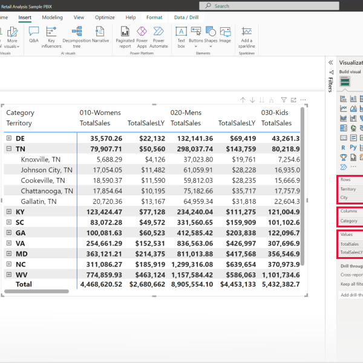Viewport: 363px width, 363px height.
Task: Expand the NC territory row
Action: click(9, 264)
